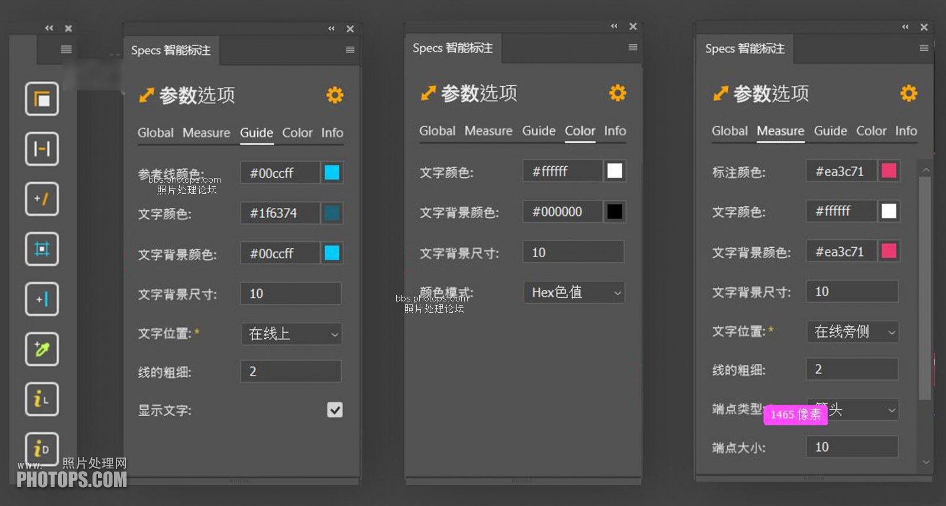Select the iD document info tool icon
The image size is (946, 506).
tap(42, 449)
